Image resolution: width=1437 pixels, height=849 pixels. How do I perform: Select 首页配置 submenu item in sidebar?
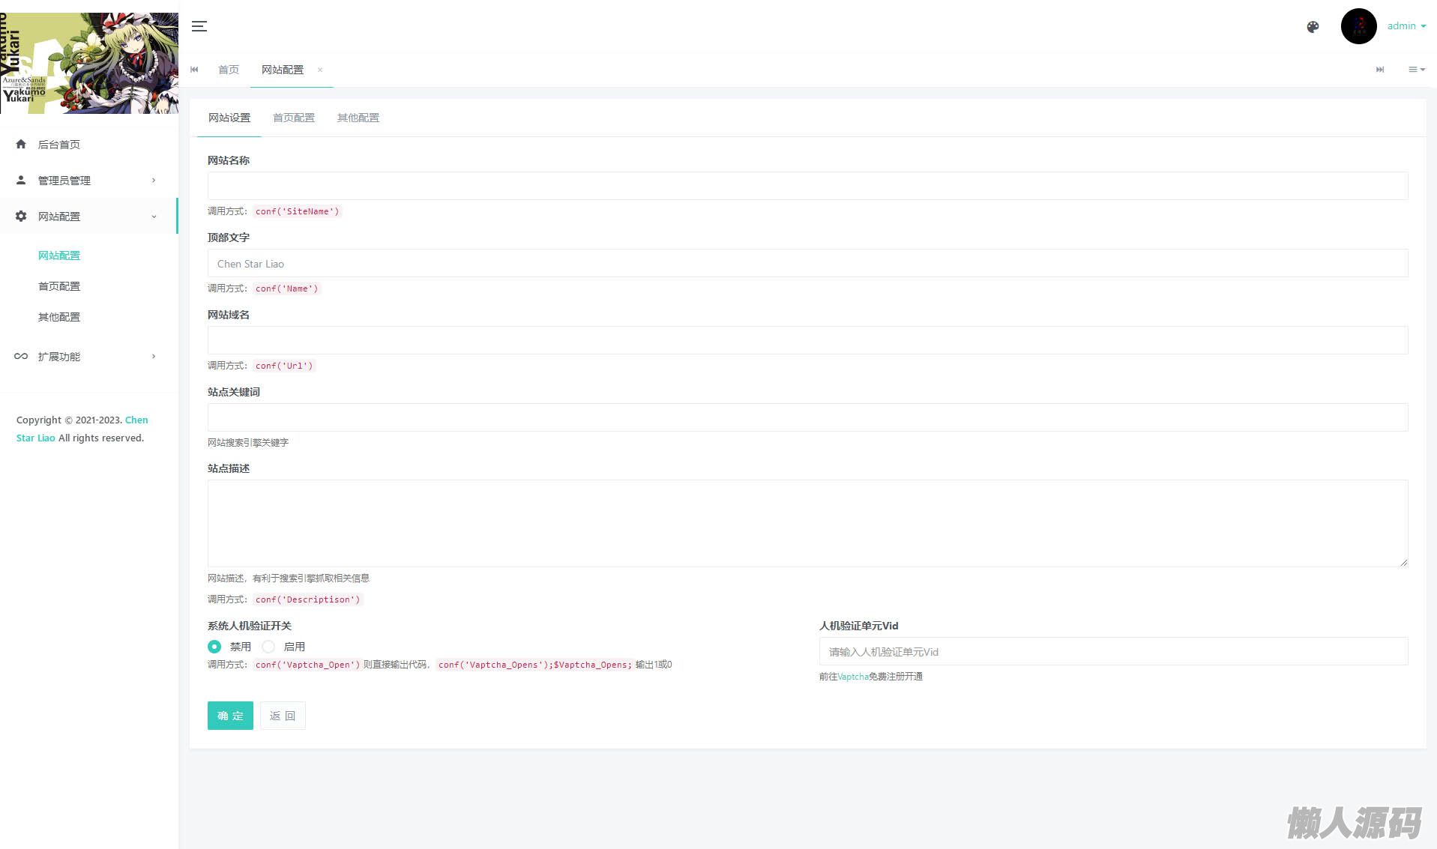click(59, 286)
